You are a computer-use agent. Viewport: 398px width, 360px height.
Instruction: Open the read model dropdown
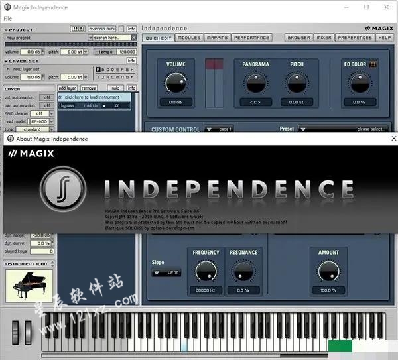(x=52, y=121)
